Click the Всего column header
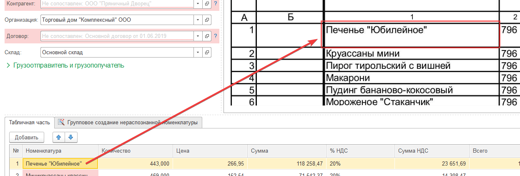 pos(495,151)
